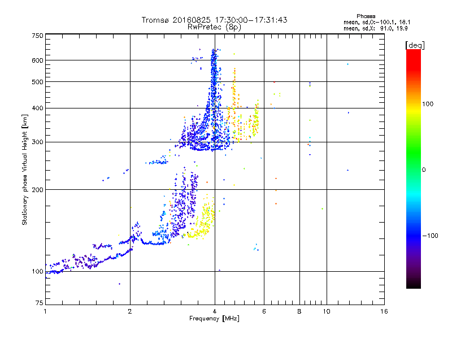Click the y-axis tick label '300'
452x339 pixels.
(x=38, y=142)
